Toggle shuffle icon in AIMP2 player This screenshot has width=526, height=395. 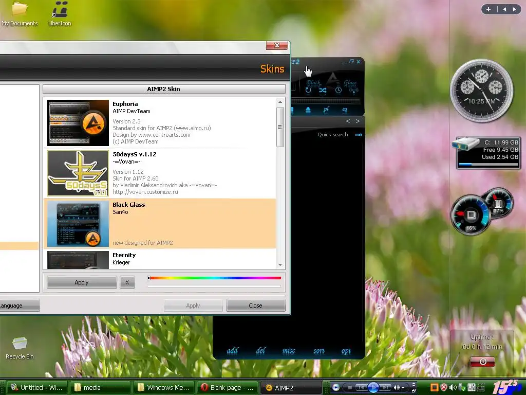tap(323, 90)
